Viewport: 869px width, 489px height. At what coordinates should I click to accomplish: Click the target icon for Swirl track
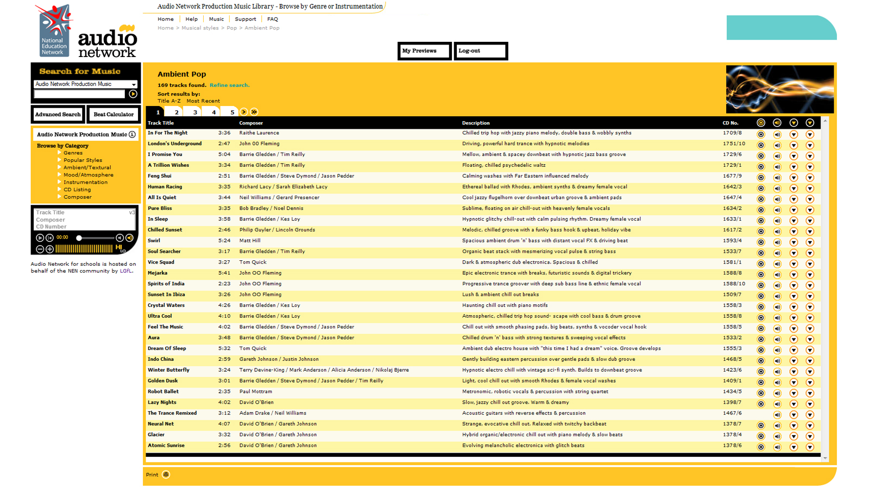click(761, 242)
